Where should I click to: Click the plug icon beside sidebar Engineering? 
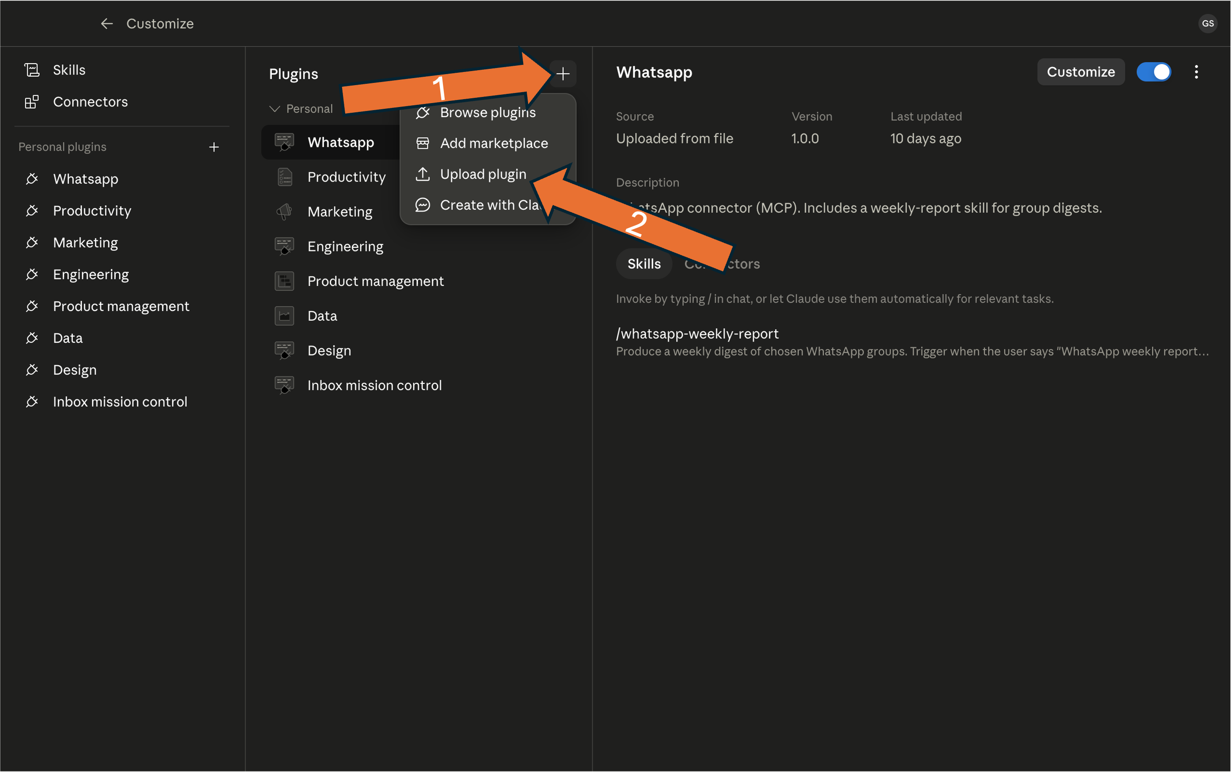[x=32, y=274]
